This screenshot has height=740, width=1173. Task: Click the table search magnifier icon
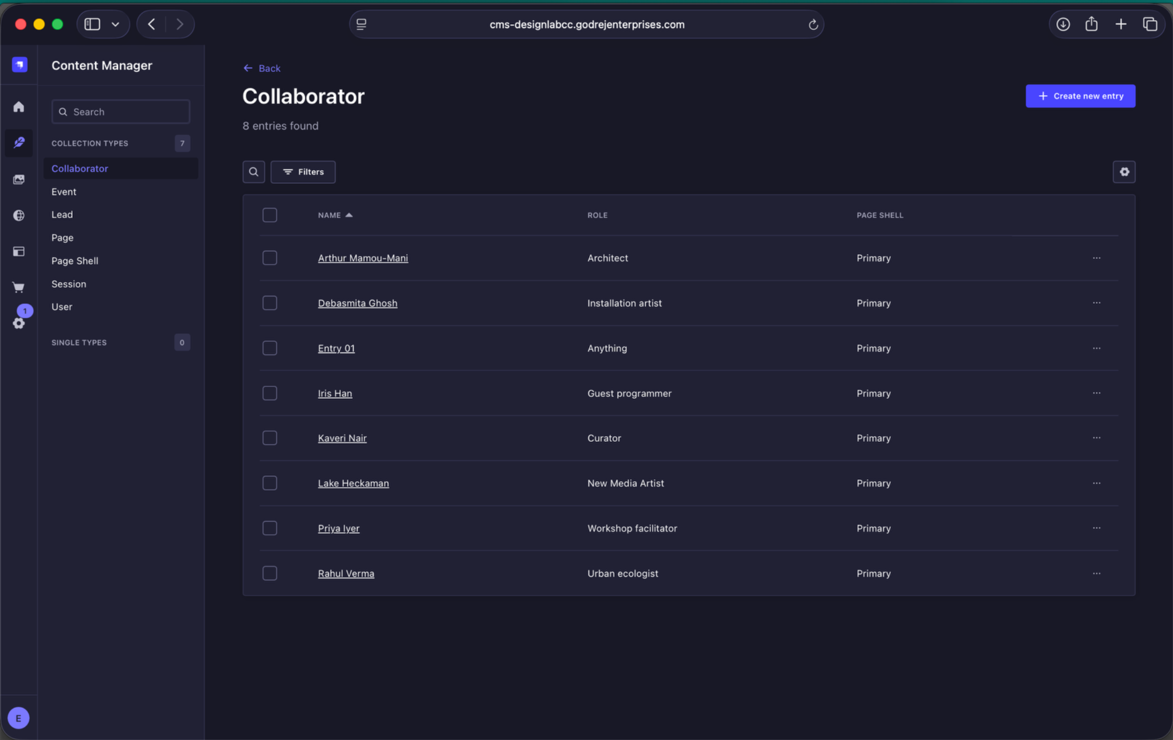(x=253, y=172)
